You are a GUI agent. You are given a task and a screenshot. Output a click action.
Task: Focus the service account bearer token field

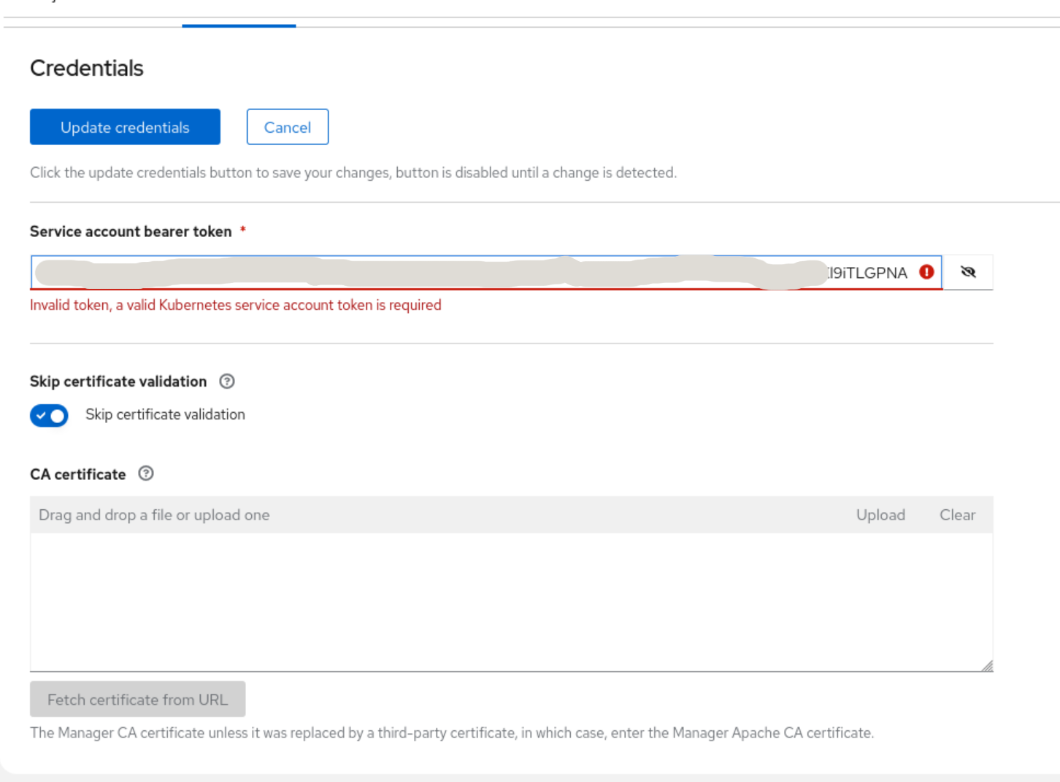pyautogui.click(x=438, y=272)
